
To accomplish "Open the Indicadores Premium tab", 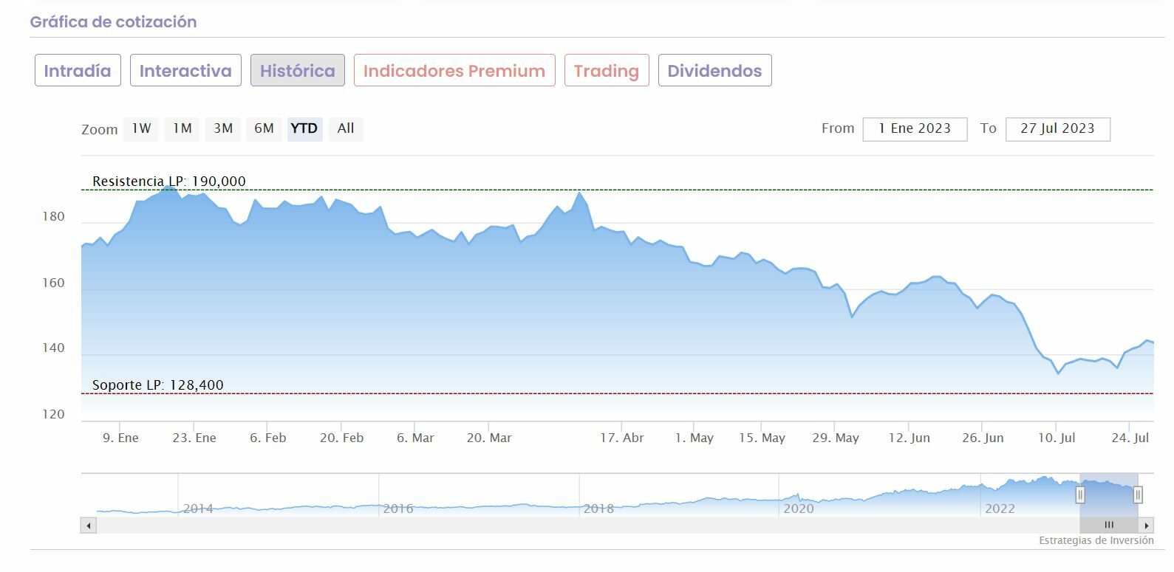I will click(x=454, y=70).
